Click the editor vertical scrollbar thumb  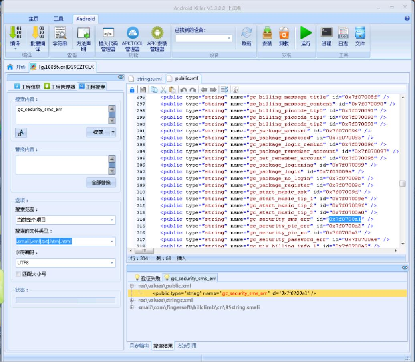coord(403,183)
